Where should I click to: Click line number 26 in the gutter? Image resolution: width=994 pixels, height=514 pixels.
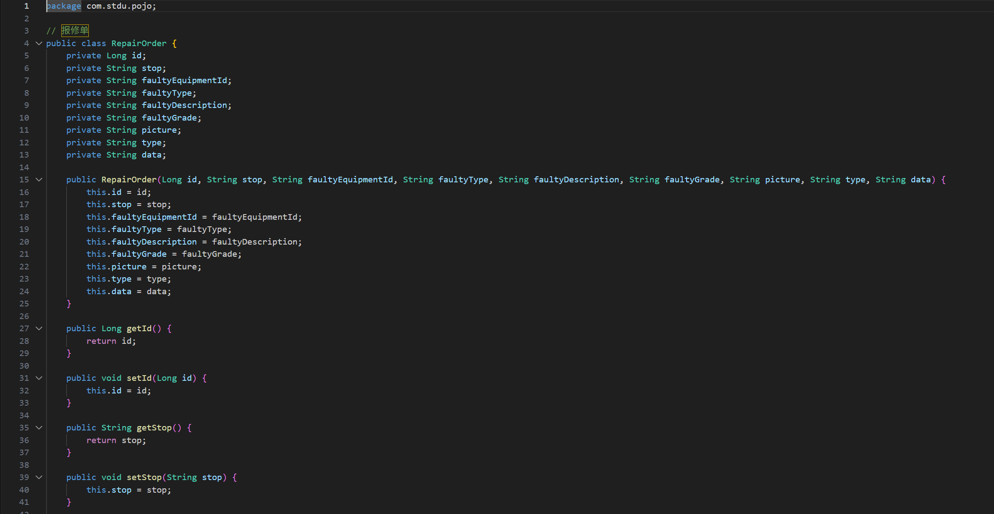[24, 316]
